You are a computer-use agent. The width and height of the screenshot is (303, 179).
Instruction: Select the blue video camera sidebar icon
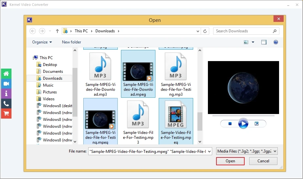6,84
